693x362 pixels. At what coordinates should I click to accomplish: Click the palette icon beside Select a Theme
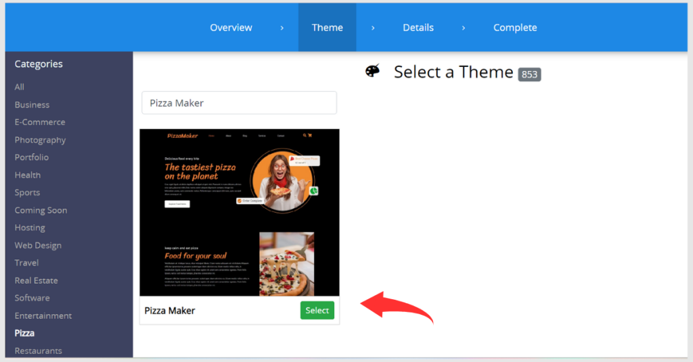tap(373, 71)
